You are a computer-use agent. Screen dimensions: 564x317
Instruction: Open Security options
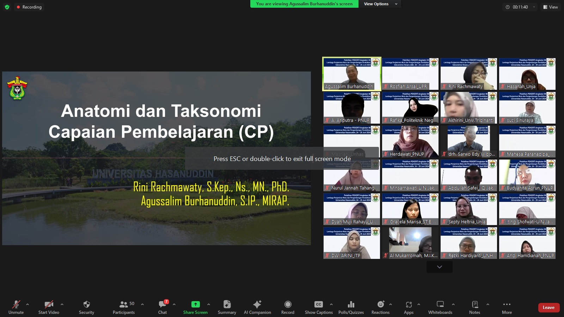86,307
